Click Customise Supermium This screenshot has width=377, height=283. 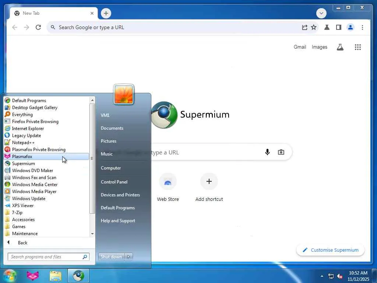[330, 250]
